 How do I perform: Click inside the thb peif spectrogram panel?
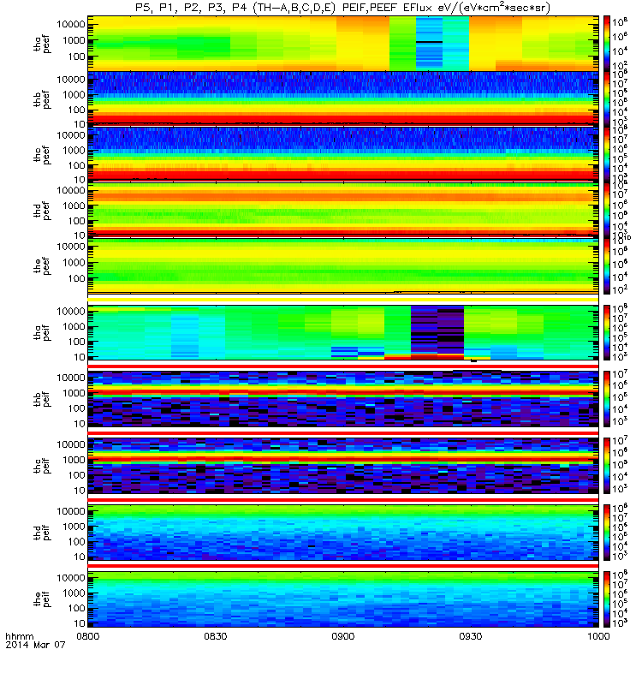click(343, 399)
